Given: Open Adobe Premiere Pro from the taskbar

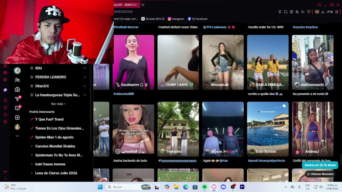Looking at the screenshot, I should coord(242,187).
